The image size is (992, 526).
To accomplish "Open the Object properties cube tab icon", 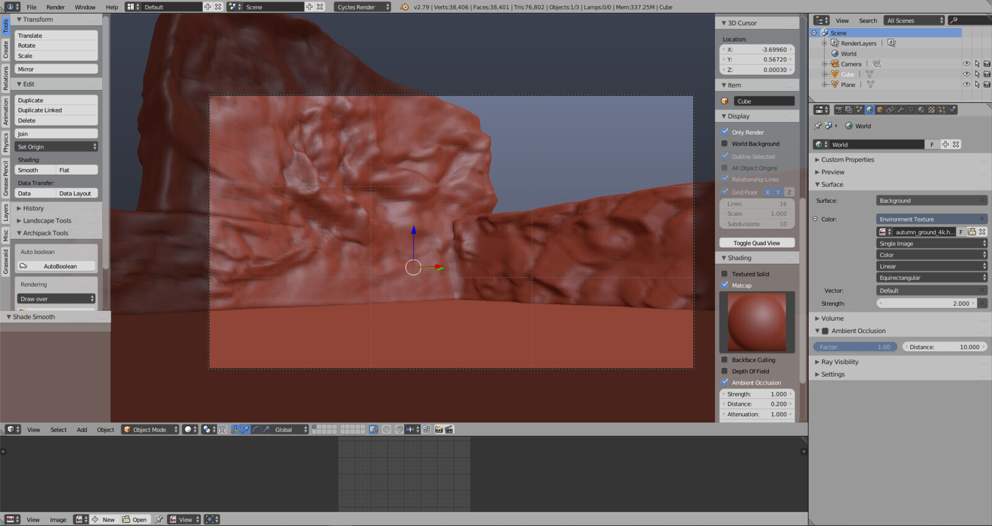I will (x=880, y=110).
